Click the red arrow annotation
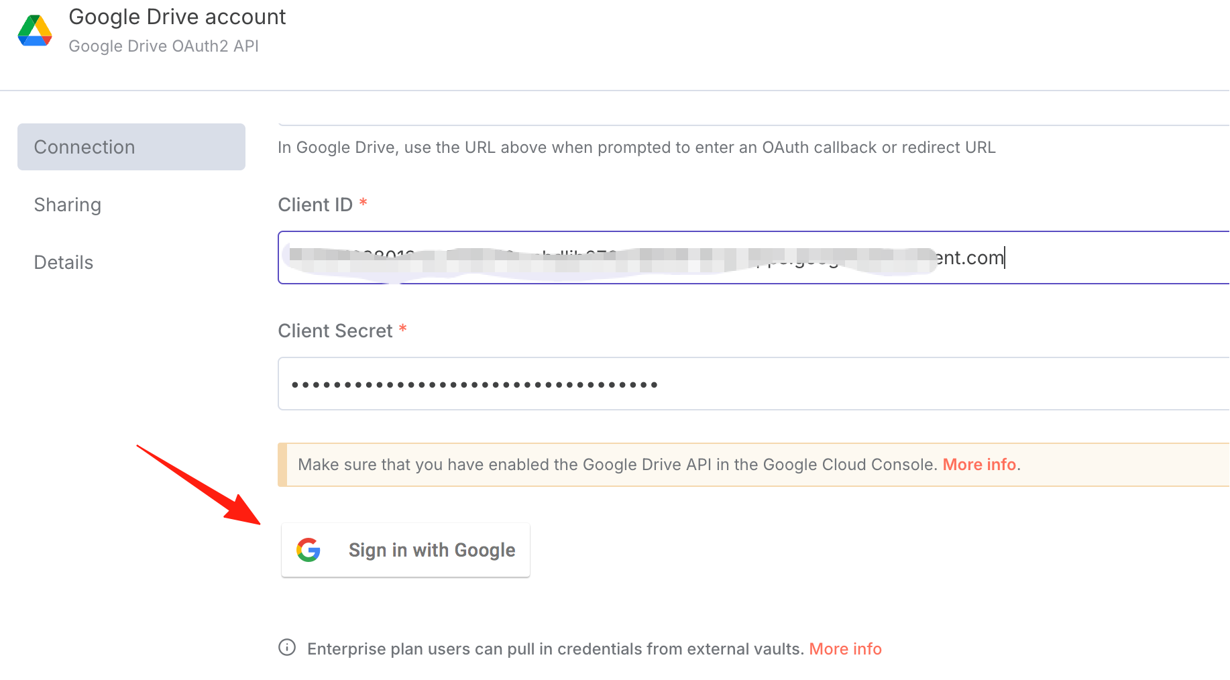The image size is (1230, 680). click(199, 484)
